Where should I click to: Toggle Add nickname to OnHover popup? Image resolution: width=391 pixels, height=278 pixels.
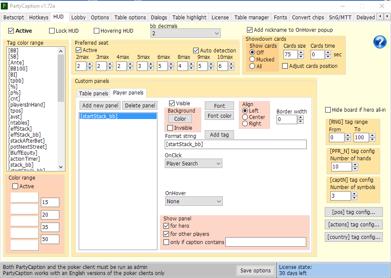click(249, 30)
